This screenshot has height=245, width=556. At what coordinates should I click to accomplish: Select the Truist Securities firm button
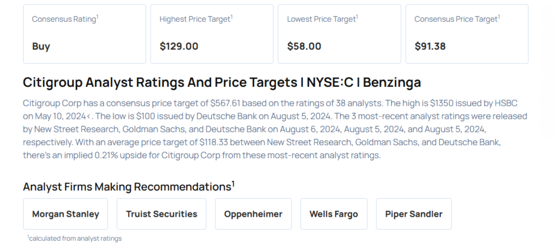(161, 214)
